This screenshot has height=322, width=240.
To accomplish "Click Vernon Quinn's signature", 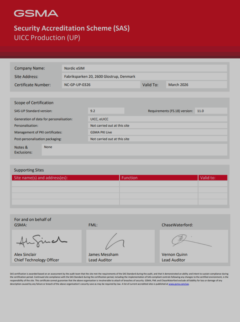I will [192, 240].
